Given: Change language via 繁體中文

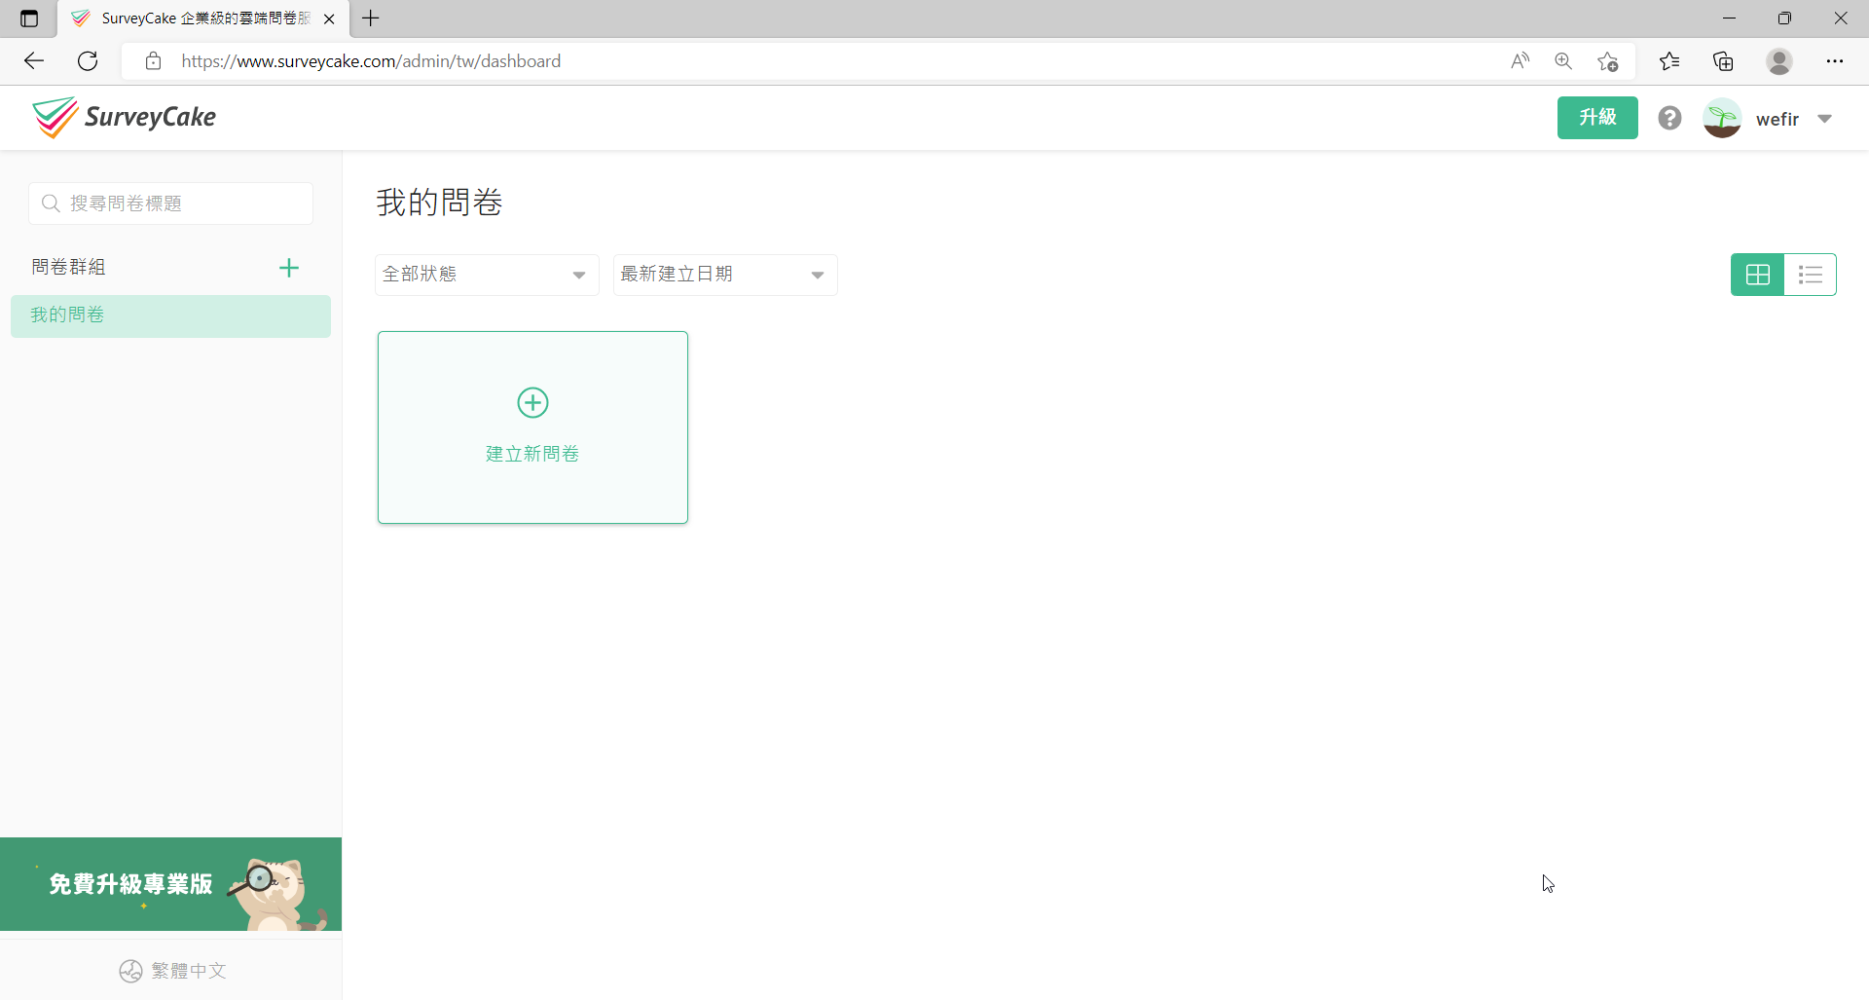Looking at the screenshot, I should pos(172,971).
